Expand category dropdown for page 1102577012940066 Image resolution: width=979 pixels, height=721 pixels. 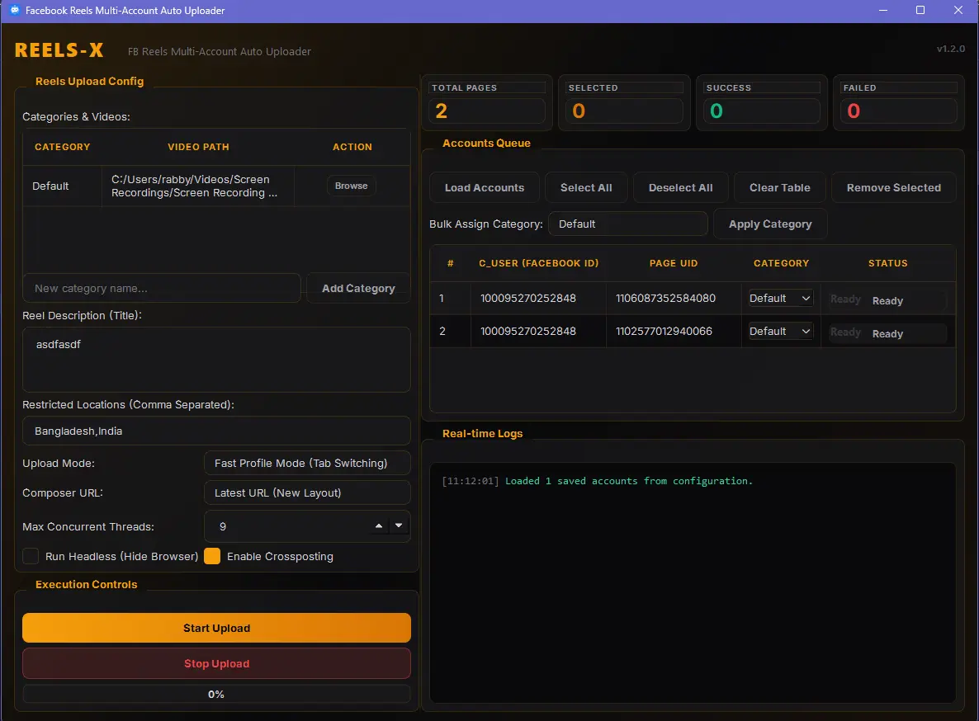point(780,331)
